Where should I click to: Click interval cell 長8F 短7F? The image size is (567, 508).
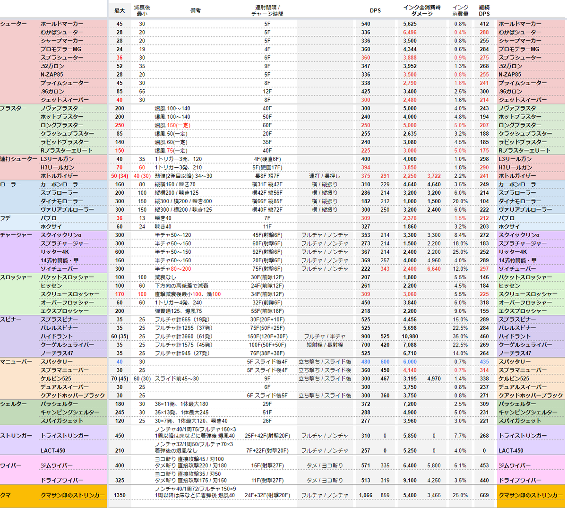(x=267, y=176)
